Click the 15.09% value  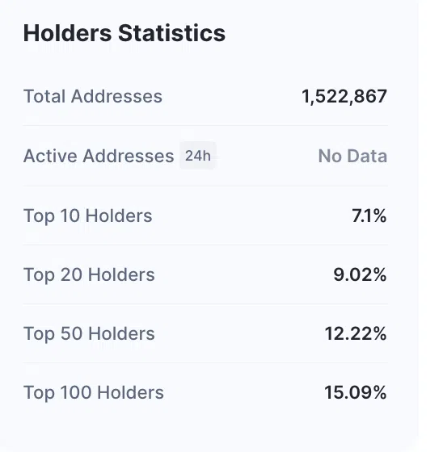click(355, 392)
